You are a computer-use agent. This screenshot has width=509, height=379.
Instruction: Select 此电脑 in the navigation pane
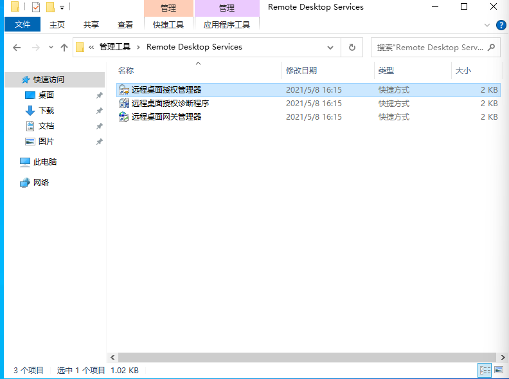(x=45, y=162)
